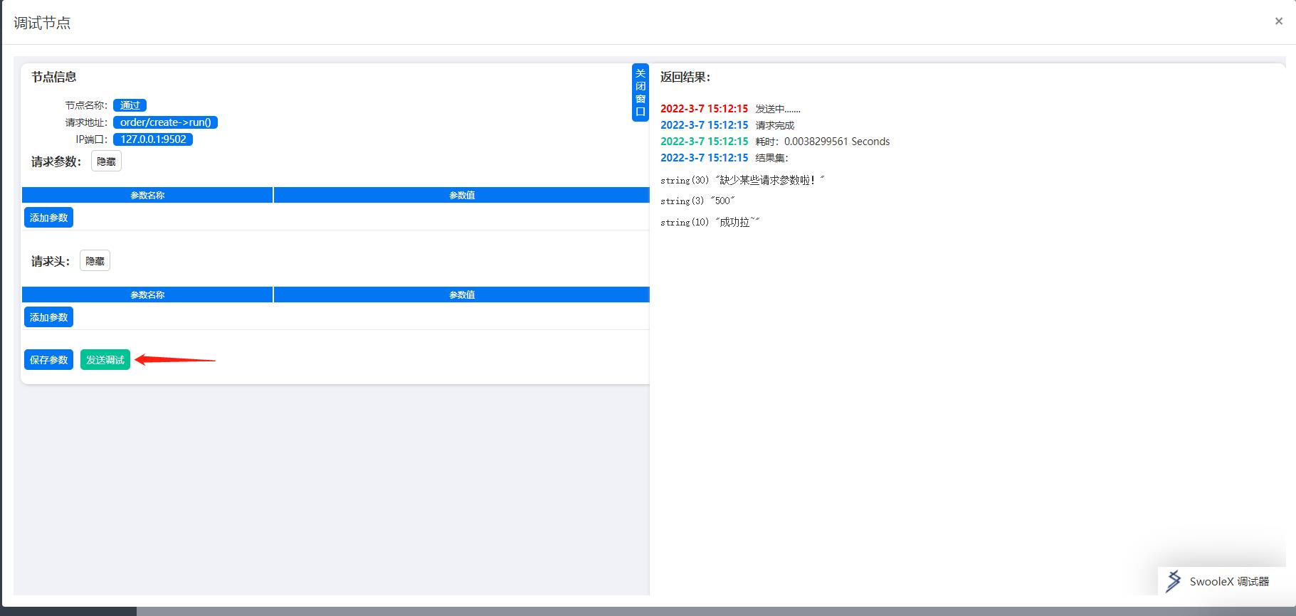Click the SwooleX logo icon
1296x616 pixels.
click(1174, 581)
